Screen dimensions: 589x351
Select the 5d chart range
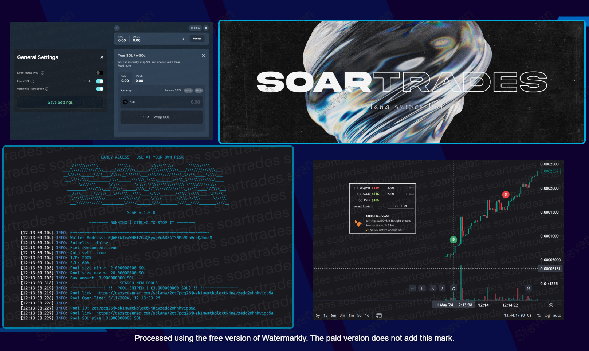tap(360, 315)
